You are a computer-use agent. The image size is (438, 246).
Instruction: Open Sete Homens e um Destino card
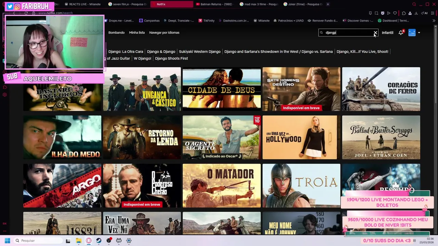pyautogui.click(x=301, y=89)
